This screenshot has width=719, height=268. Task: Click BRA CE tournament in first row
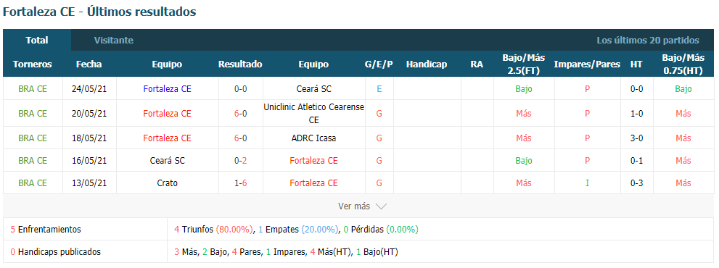tap(33, 89)
